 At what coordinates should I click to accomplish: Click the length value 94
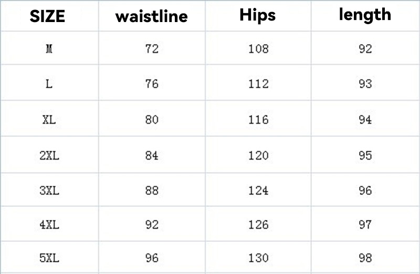(x=365, y=120)
